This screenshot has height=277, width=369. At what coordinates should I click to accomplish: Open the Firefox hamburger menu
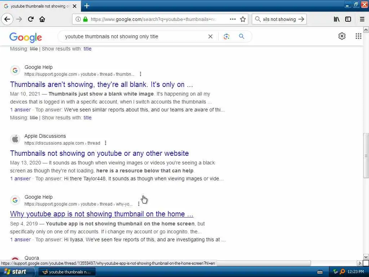click(362, 19)
